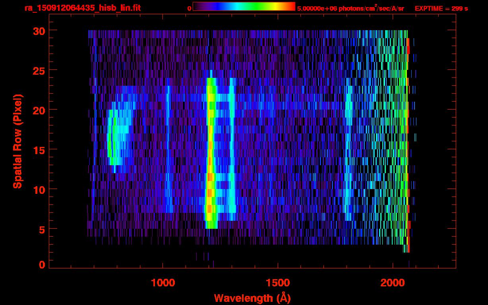Click the rainbow color scale bar
Image resolution: width=488 pixels, height=305 pixels.
point(244,6)
